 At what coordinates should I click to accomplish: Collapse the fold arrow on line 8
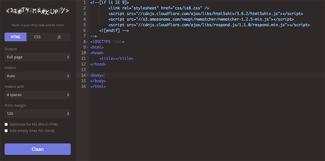click(88, 42)
